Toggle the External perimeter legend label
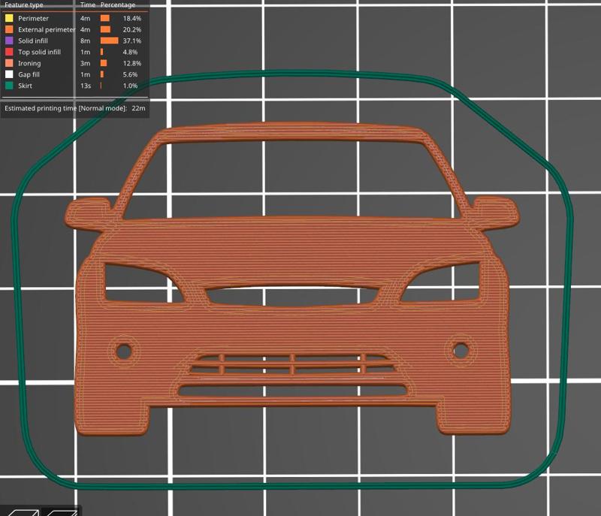Image resolution: width=601 pixels, height=516 pixels. pos(47,29)
